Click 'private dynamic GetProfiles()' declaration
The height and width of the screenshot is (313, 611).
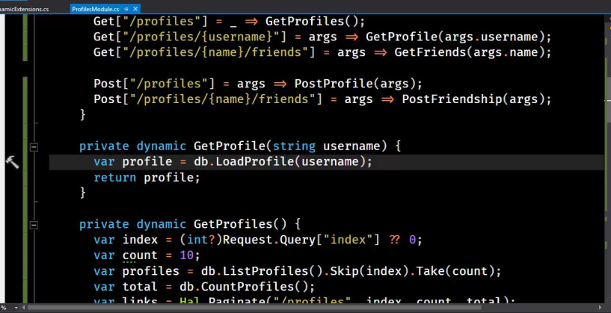(x=183, y=225)
